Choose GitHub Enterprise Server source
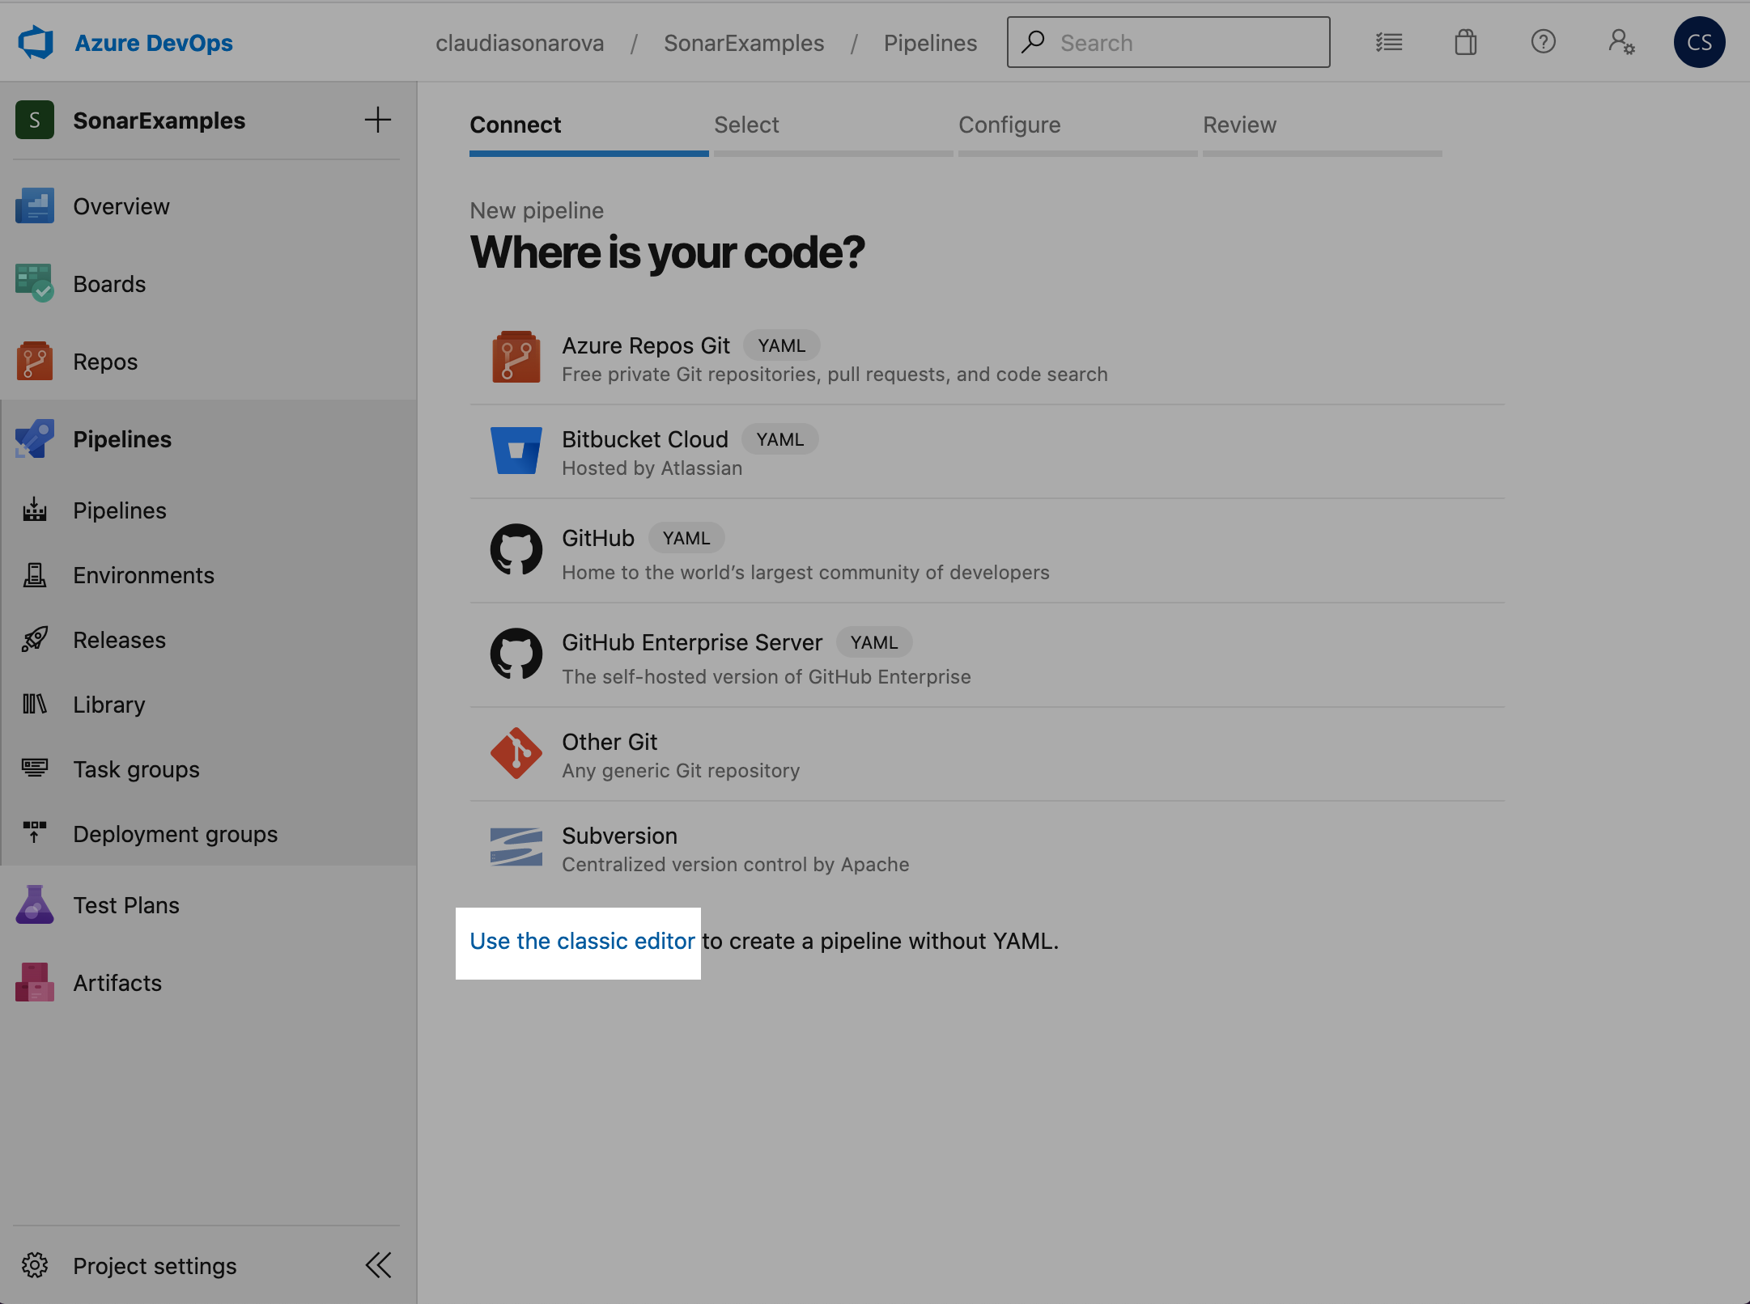 pos(987,655)
